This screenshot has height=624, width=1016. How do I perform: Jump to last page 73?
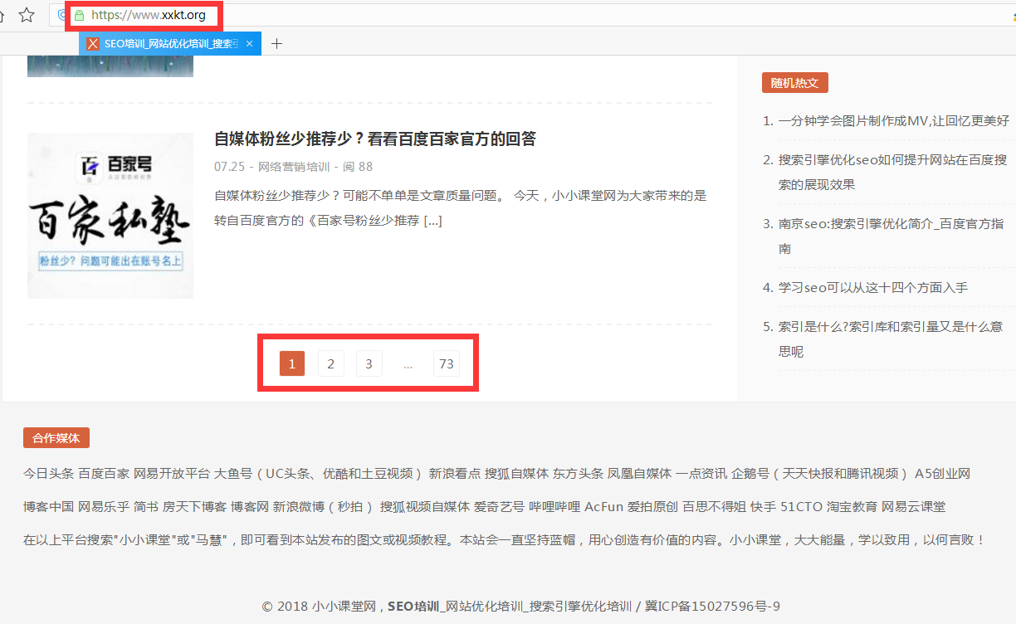tap(447, 363)
